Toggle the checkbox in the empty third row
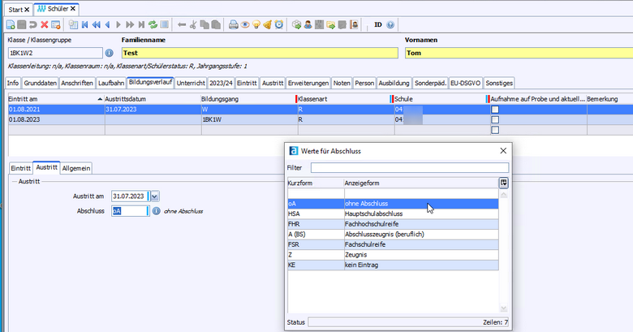Viewport: 633px width, 332px height. click(495, 130)
